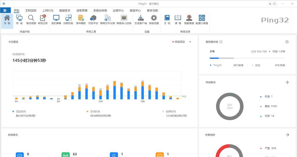Click 其他 418.9GB storage entry
The image size is (297, 157).
(x=268, y=65)
